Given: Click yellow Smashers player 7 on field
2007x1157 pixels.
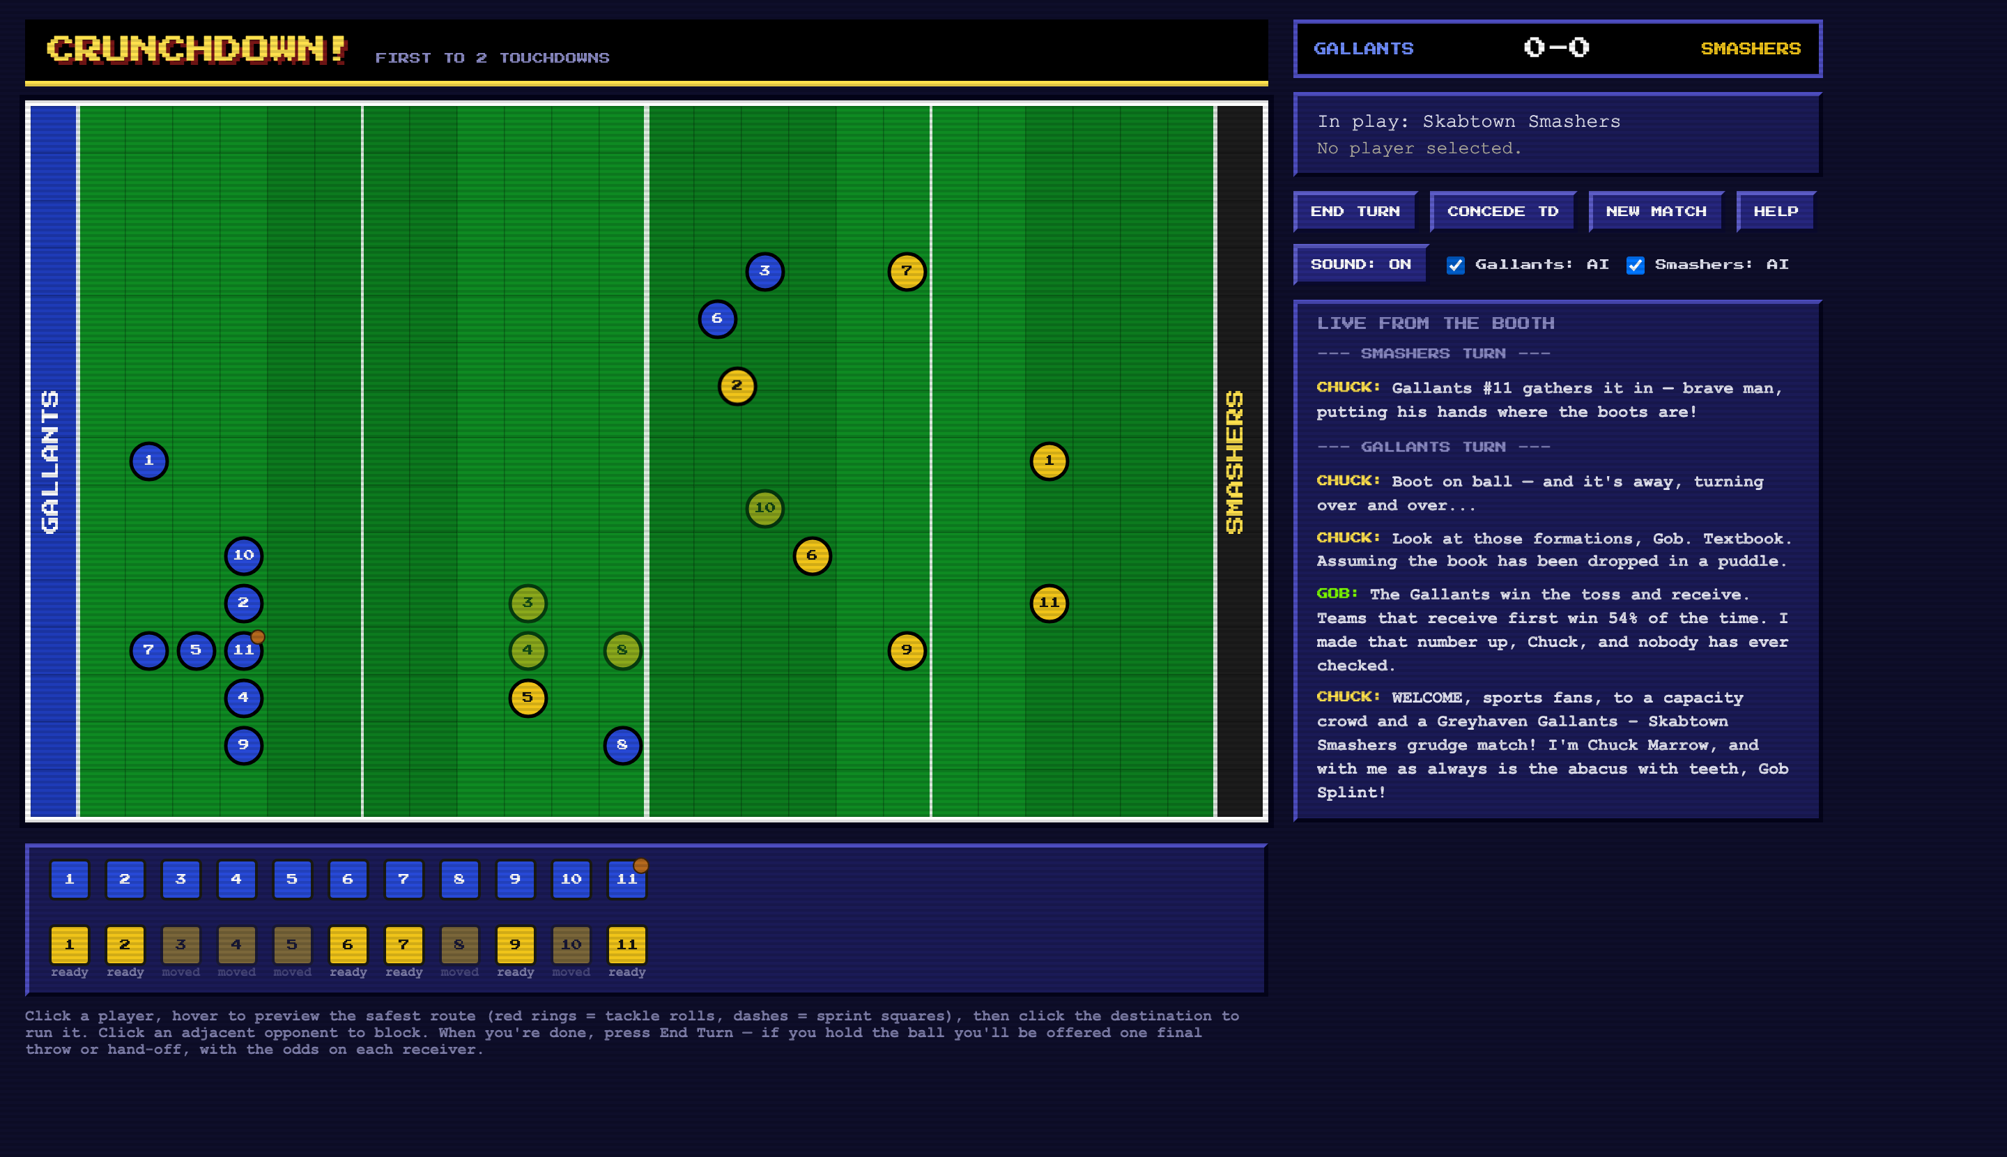Looking at the screenshot, I should click(x=907, y=272).
